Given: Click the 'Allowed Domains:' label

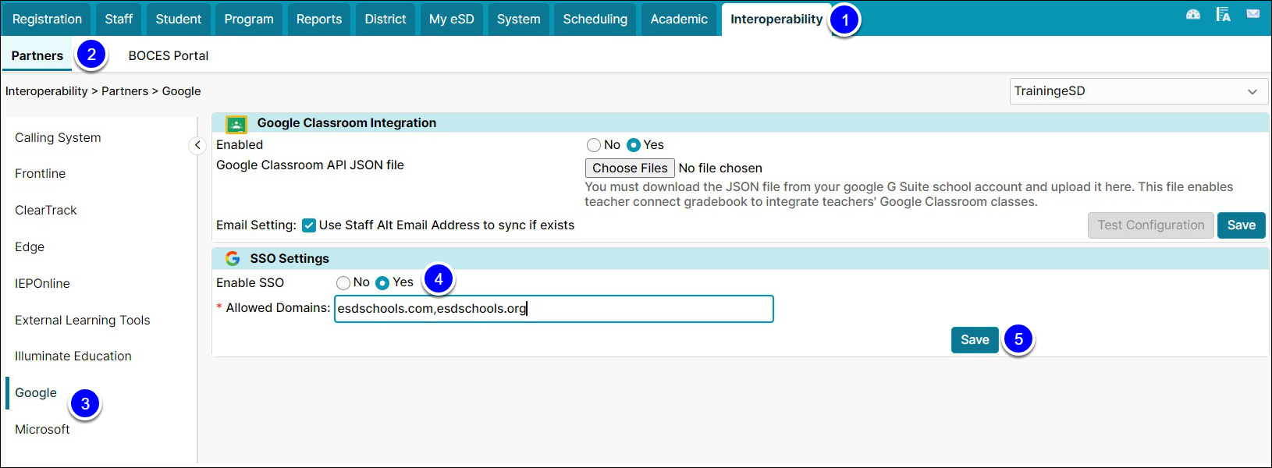Looking at the screenshot, I should point(278,308).
